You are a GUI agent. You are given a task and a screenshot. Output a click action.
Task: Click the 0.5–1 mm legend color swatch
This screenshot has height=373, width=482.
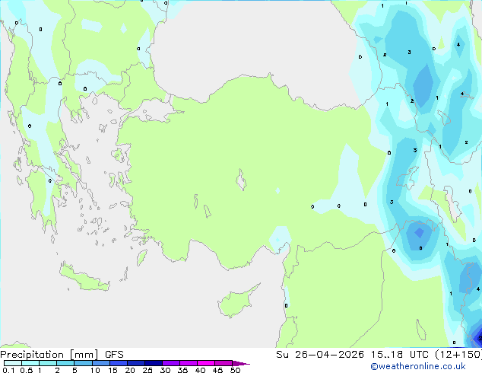30,363
